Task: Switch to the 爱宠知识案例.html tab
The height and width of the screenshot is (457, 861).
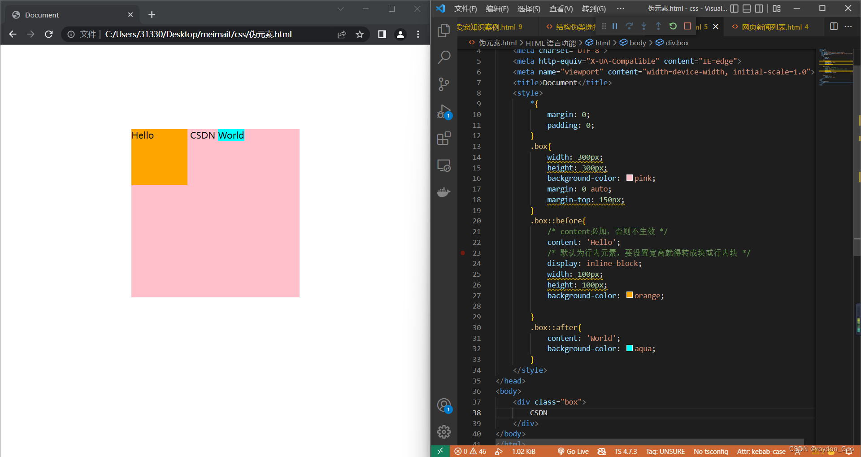Action: (x=490, y=27)
